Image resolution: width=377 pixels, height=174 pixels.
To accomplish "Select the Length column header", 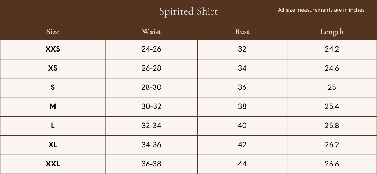I will tap(332, 32).
